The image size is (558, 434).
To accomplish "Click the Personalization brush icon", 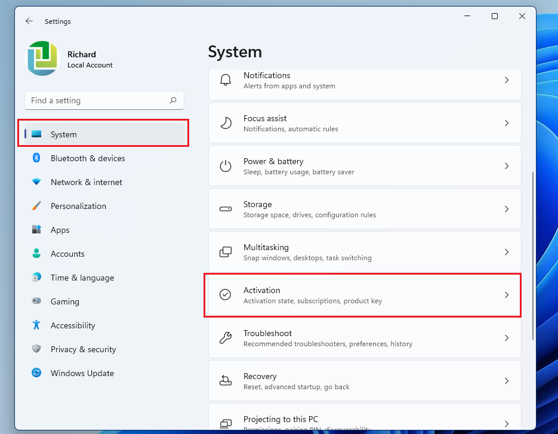I will tap(36, 206).
